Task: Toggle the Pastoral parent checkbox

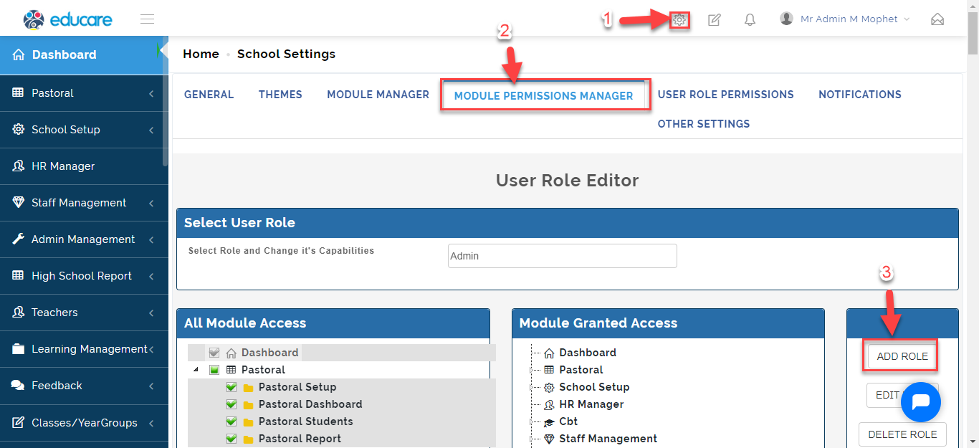Action: (214, 370)
